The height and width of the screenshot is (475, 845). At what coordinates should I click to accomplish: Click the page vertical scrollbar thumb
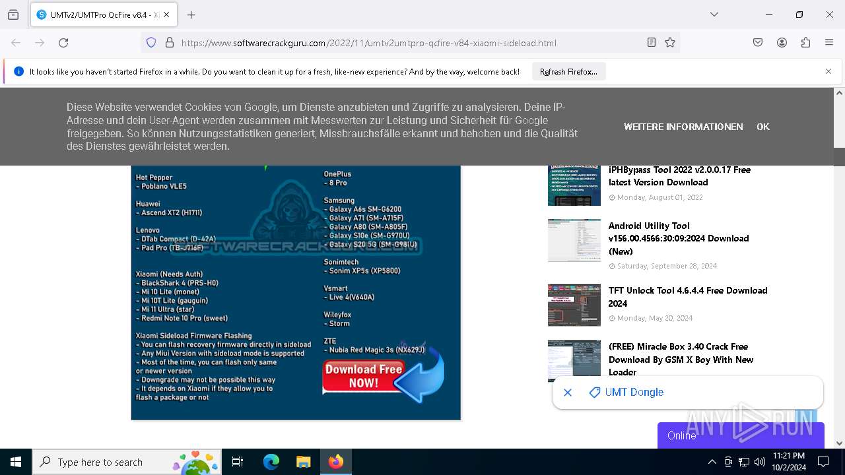839,156
